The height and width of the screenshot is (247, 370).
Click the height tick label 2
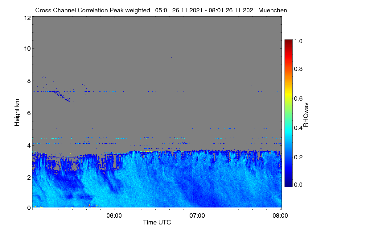tap(28, 177)
